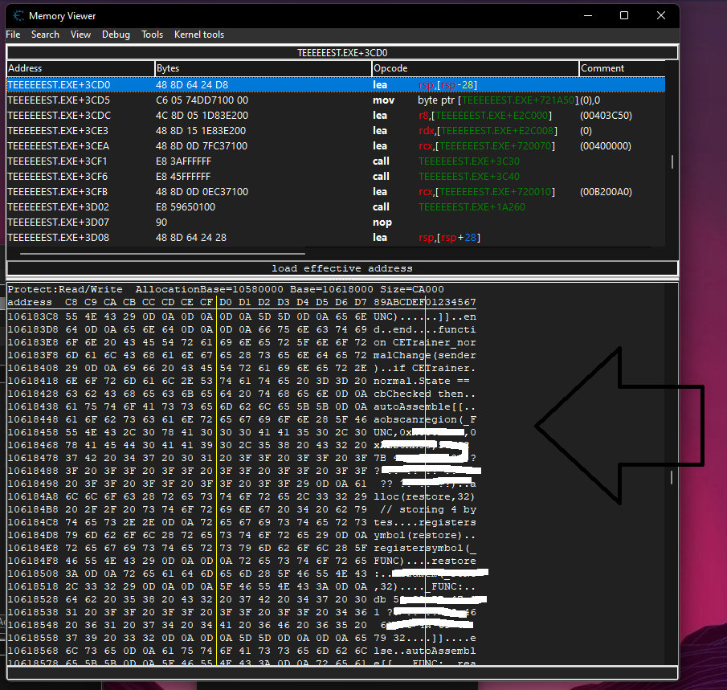Select hex row at address 106183C8
The width and height of the screenshot is (727, 690).
(x=242, y=317)
